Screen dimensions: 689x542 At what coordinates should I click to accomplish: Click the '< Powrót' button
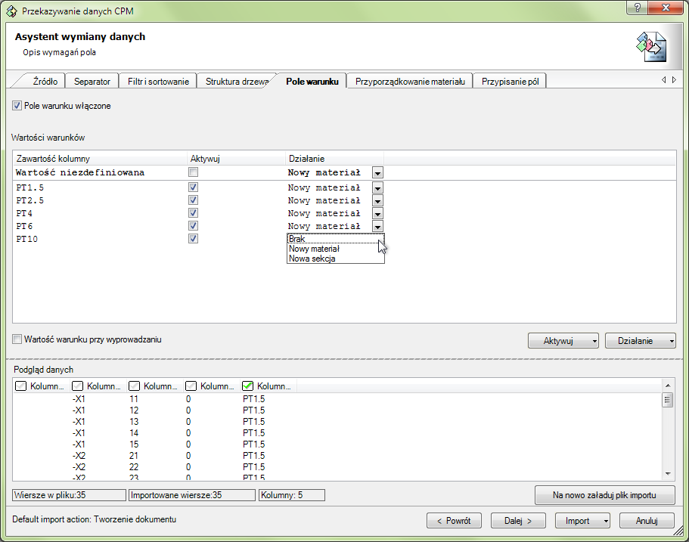point(454,521)
